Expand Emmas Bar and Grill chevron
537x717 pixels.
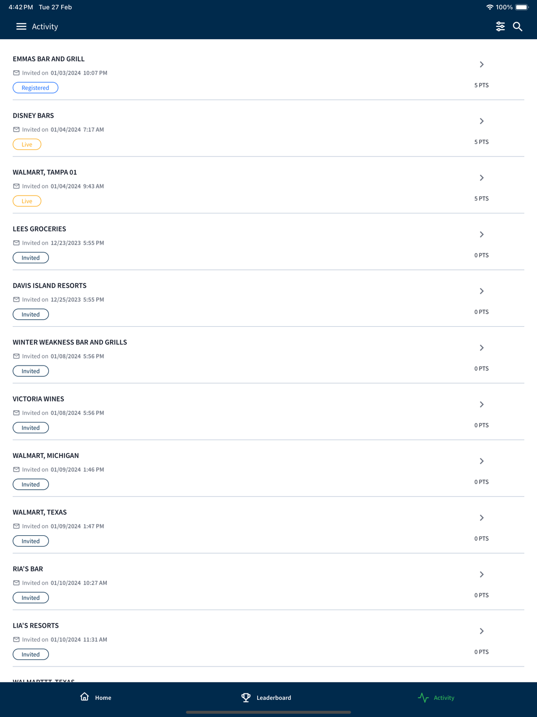coord(482,64)
